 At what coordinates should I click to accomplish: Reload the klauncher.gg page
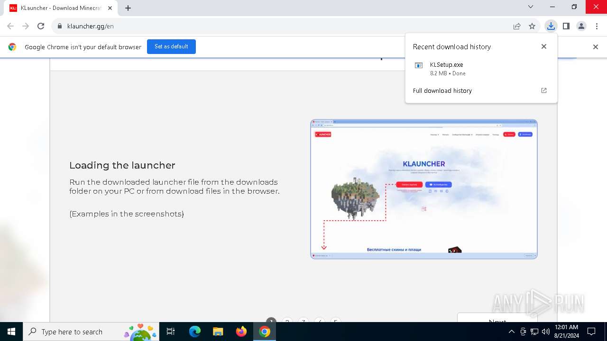pos(41,26)
